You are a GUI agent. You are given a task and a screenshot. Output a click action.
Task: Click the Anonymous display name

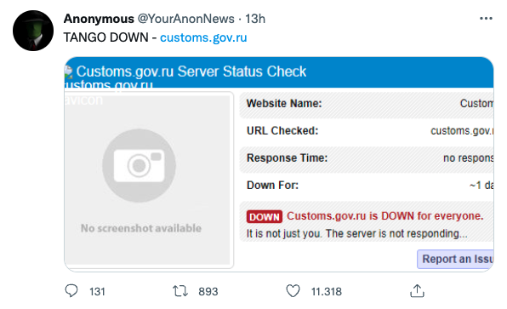click(99, 19)
